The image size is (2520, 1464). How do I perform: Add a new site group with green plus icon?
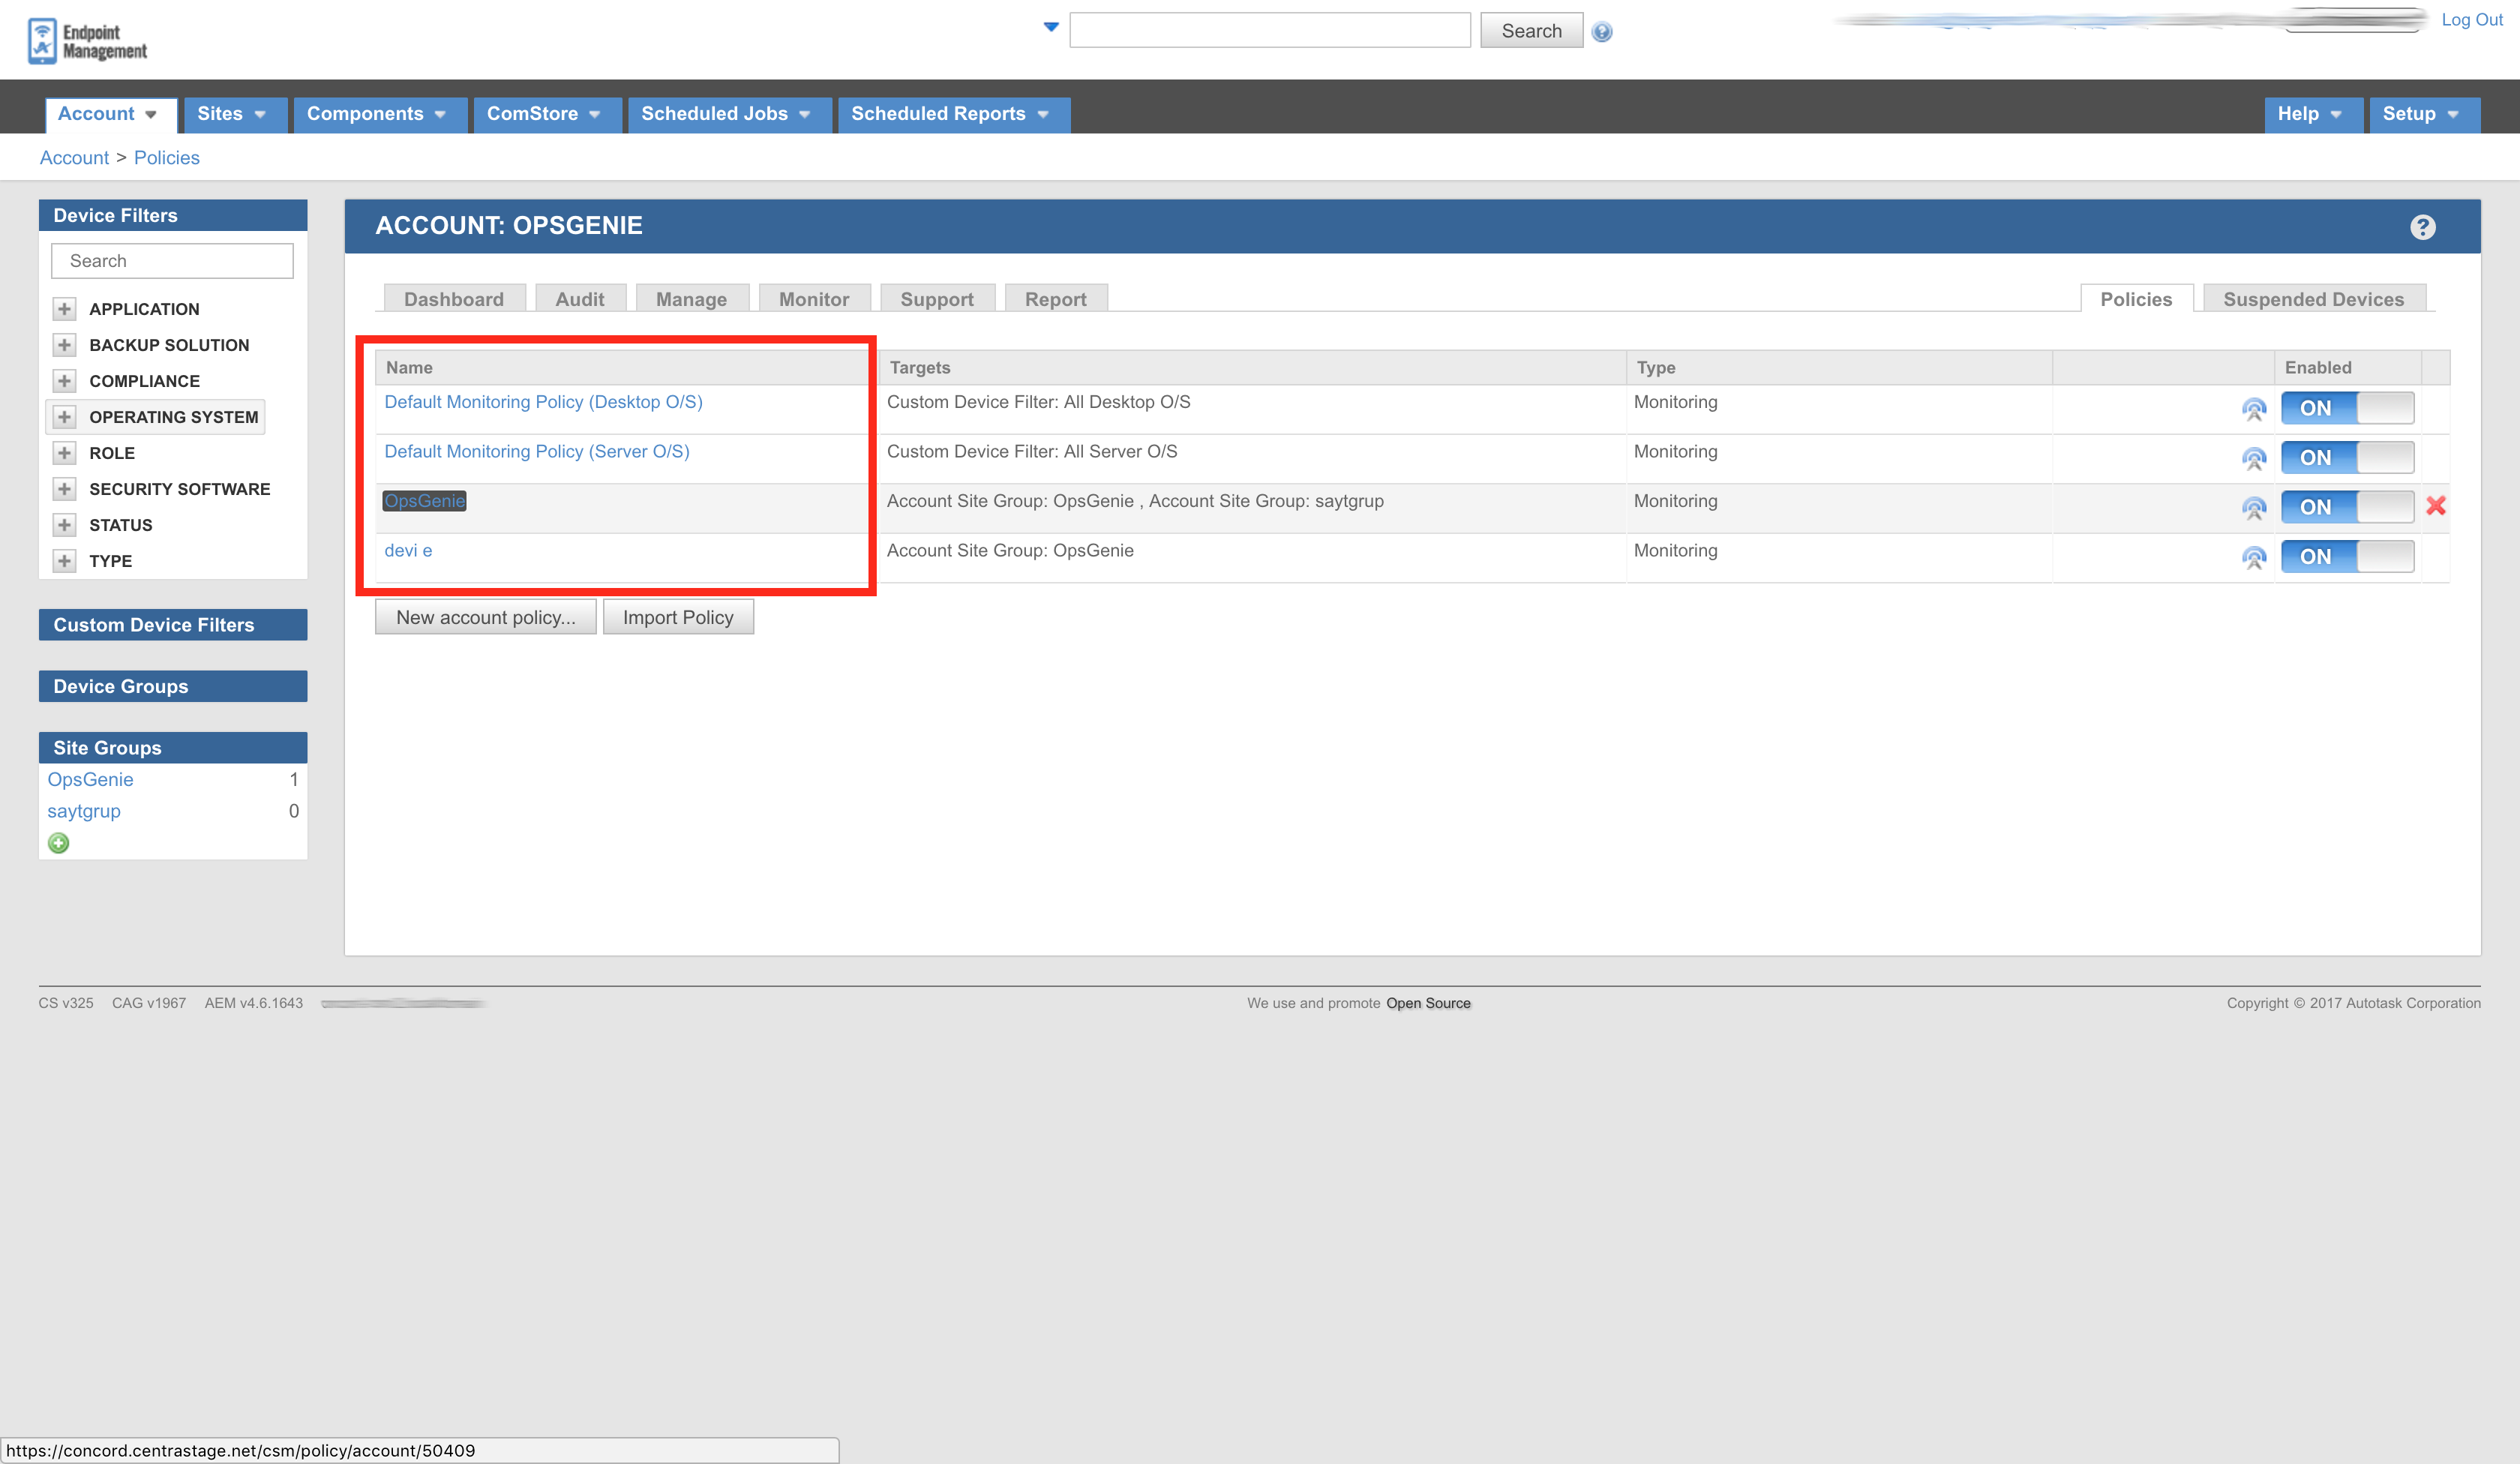point(59,843)
